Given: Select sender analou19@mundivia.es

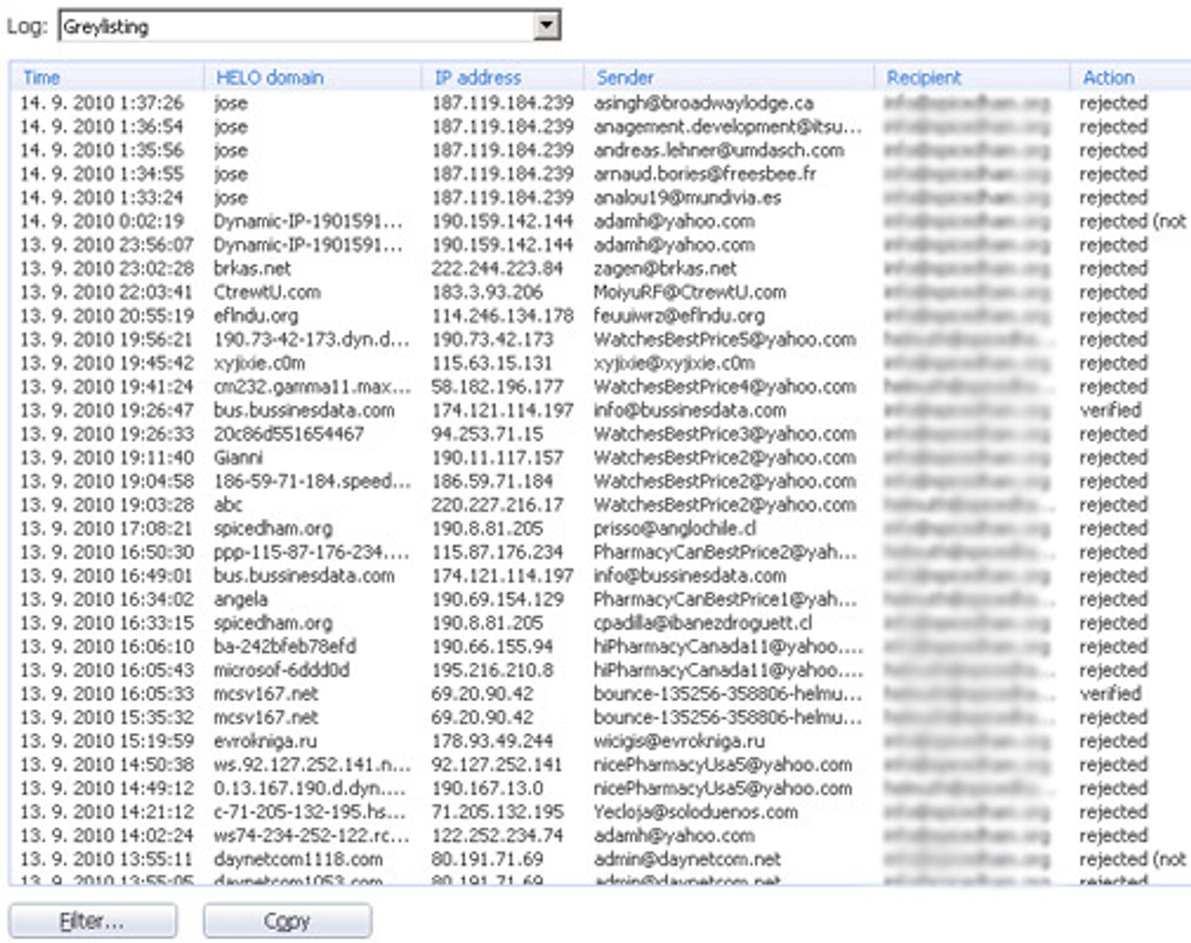Looking at the screenshot, I should pyautogui.click(x=687, y=198).
